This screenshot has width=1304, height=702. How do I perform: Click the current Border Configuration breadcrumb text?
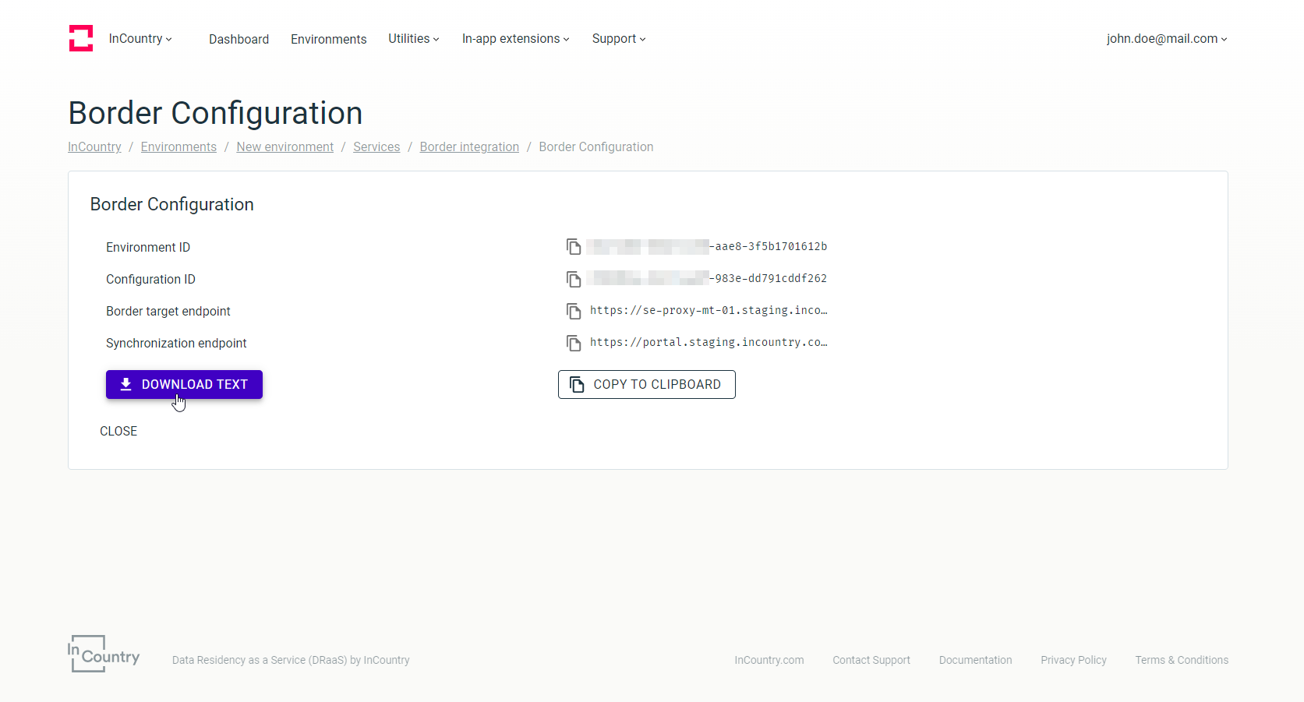click(596, 147)
